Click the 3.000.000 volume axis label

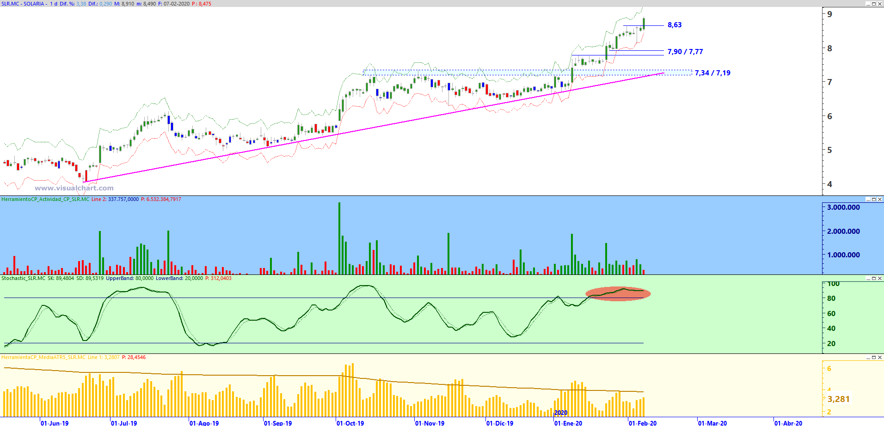(x=844, y=207)
